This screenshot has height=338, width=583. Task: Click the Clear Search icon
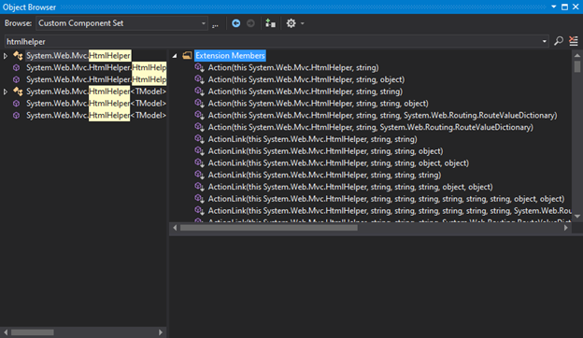point(574,41)
